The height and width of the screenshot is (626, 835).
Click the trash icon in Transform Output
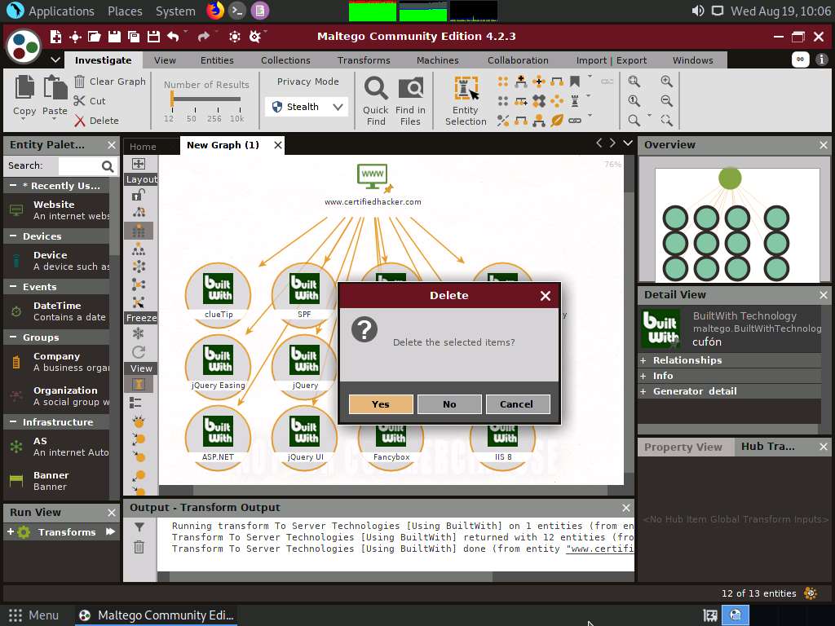(x=139, y=547)
